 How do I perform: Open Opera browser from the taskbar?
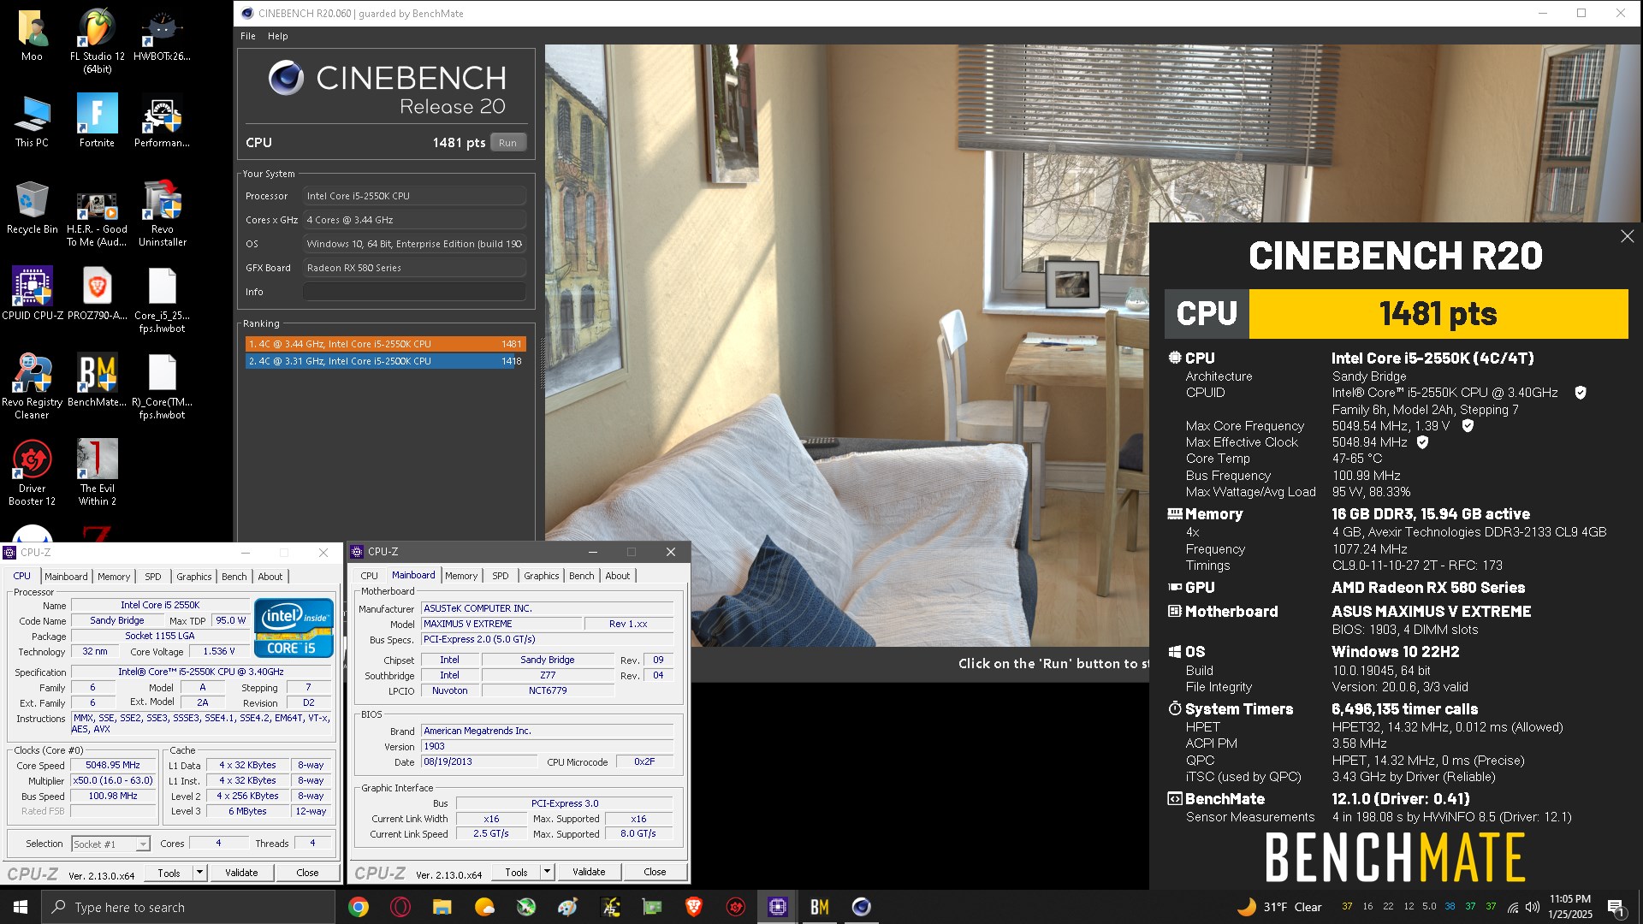(400, 907)
